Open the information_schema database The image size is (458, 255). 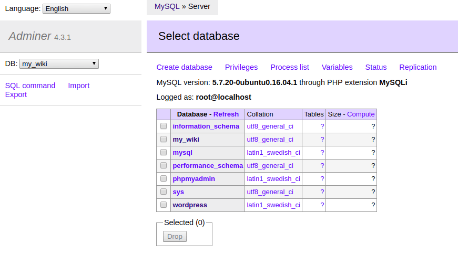(206, 126)
